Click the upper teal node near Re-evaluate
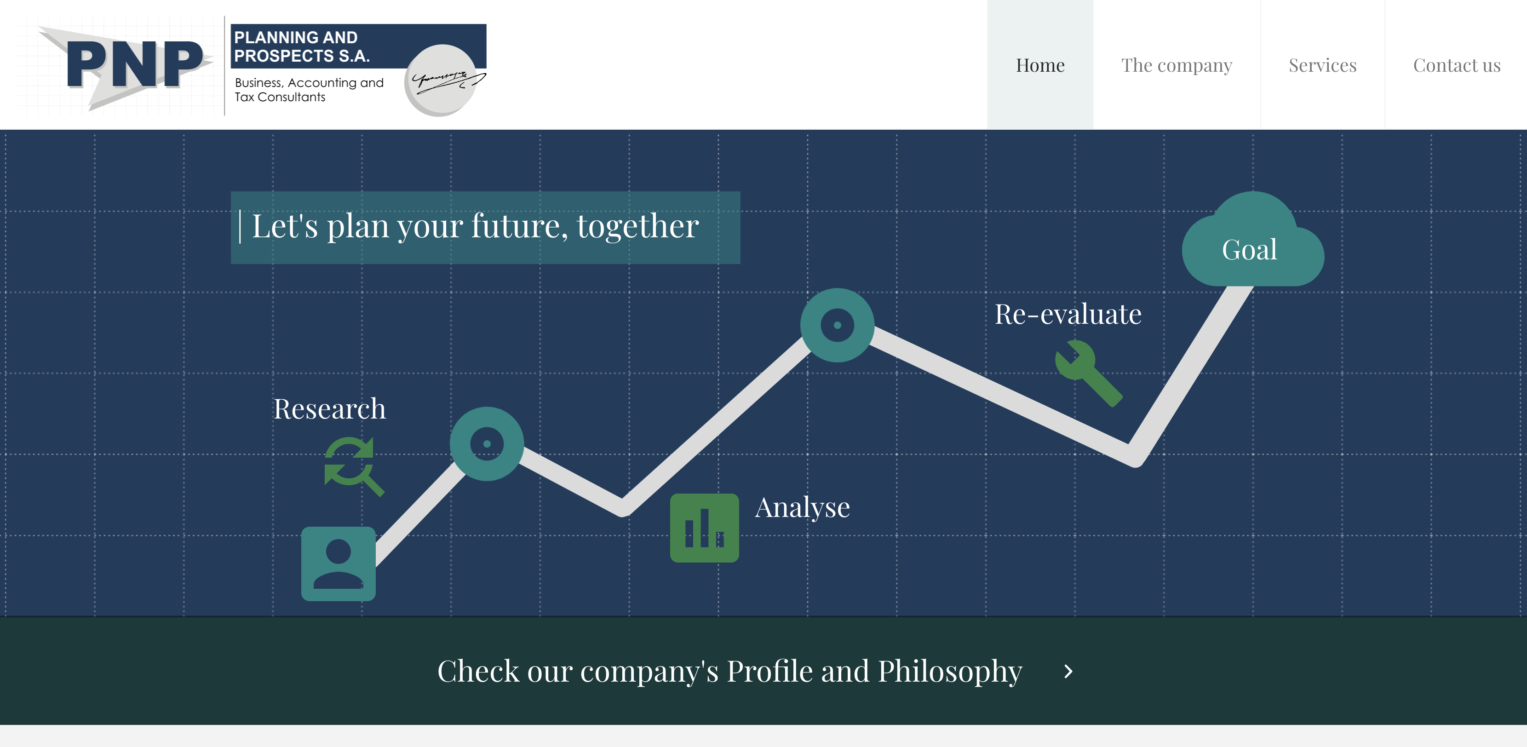The image size is (1527, 747). (x=838, y=325)
